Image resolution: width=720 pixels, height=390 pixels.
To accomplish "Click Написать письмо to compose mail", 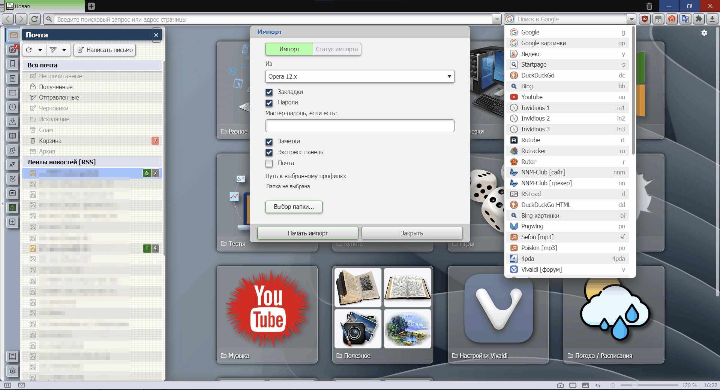I will tap(105, 50).
